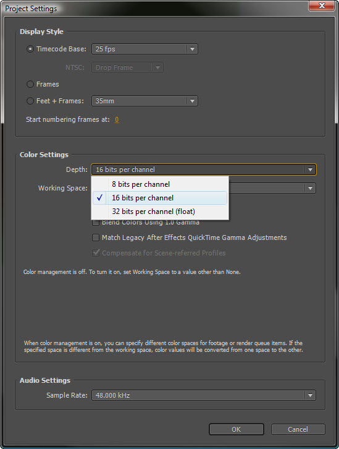Viewport: 339px width, 449px height.
Task: Select the Timecode Base radio button
Action: pyautogui.click(x=30, y=49)
